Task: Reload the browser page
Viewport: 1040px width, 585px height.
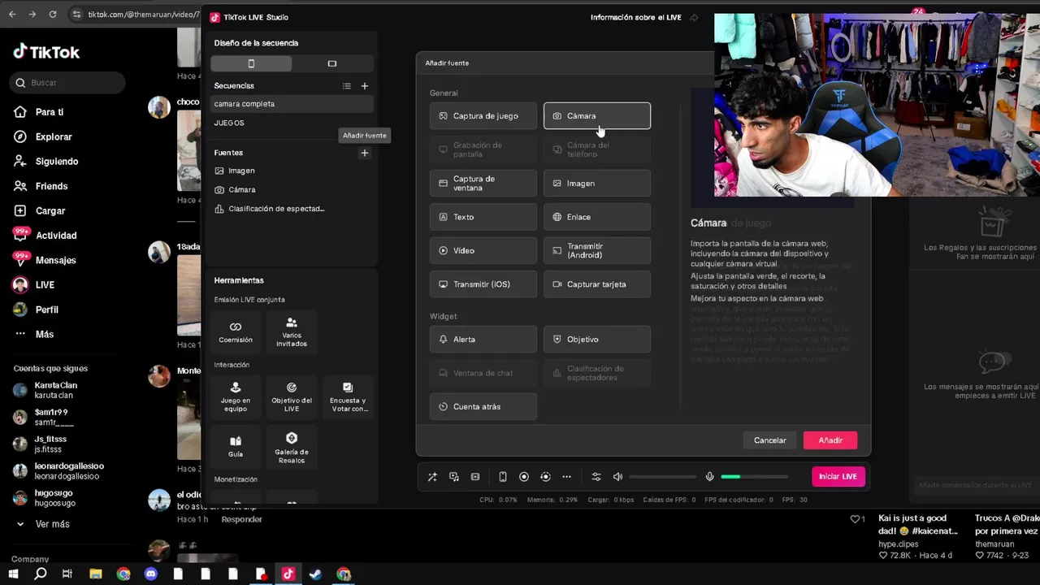Action: [x=53, y=15]
